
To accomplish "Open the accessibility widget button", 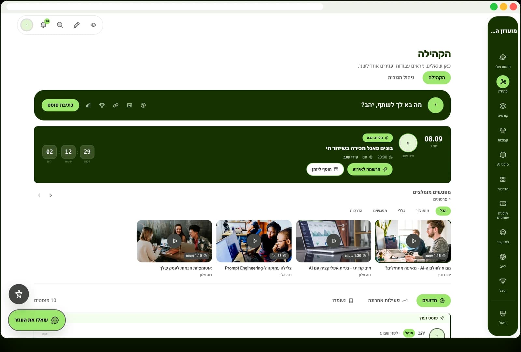I will (19, 294).
